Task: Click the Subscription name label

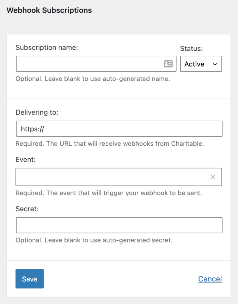Action: coord(46,47)
